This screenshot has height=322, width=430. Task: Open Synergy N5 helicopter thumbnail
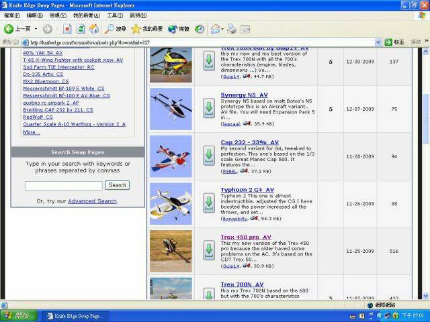tap(171, 109)
